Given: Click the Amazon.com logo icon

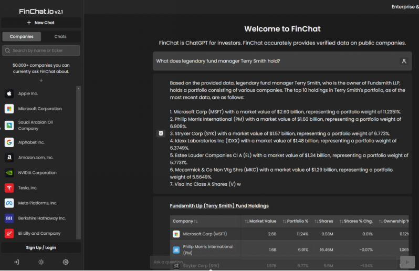Looking at the screenshot, I should [9, 158].
